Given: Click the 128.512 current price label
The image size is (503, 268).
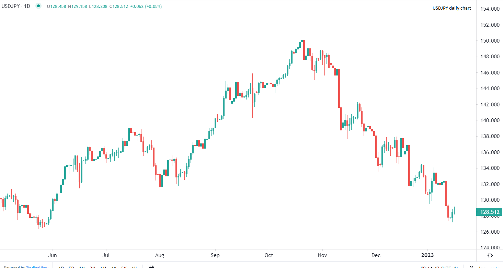Looking at the screenshot, I should coord(489,212).
